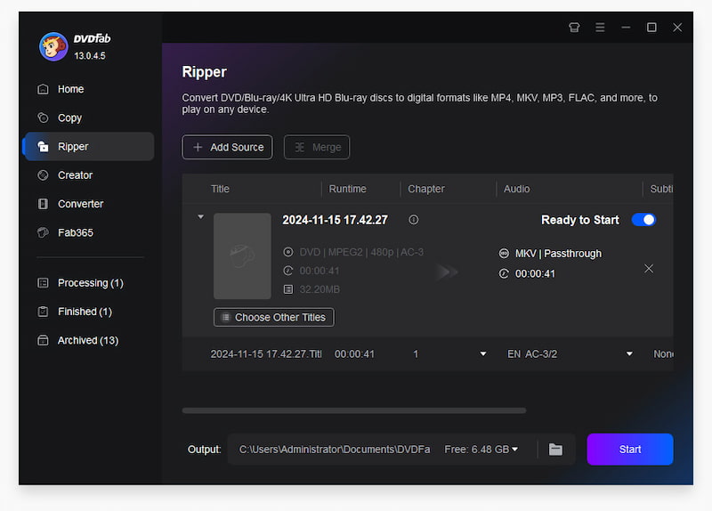The image size is (712, 511).
Task: Click the Audio column header
Action: click(x=517, y=189)
